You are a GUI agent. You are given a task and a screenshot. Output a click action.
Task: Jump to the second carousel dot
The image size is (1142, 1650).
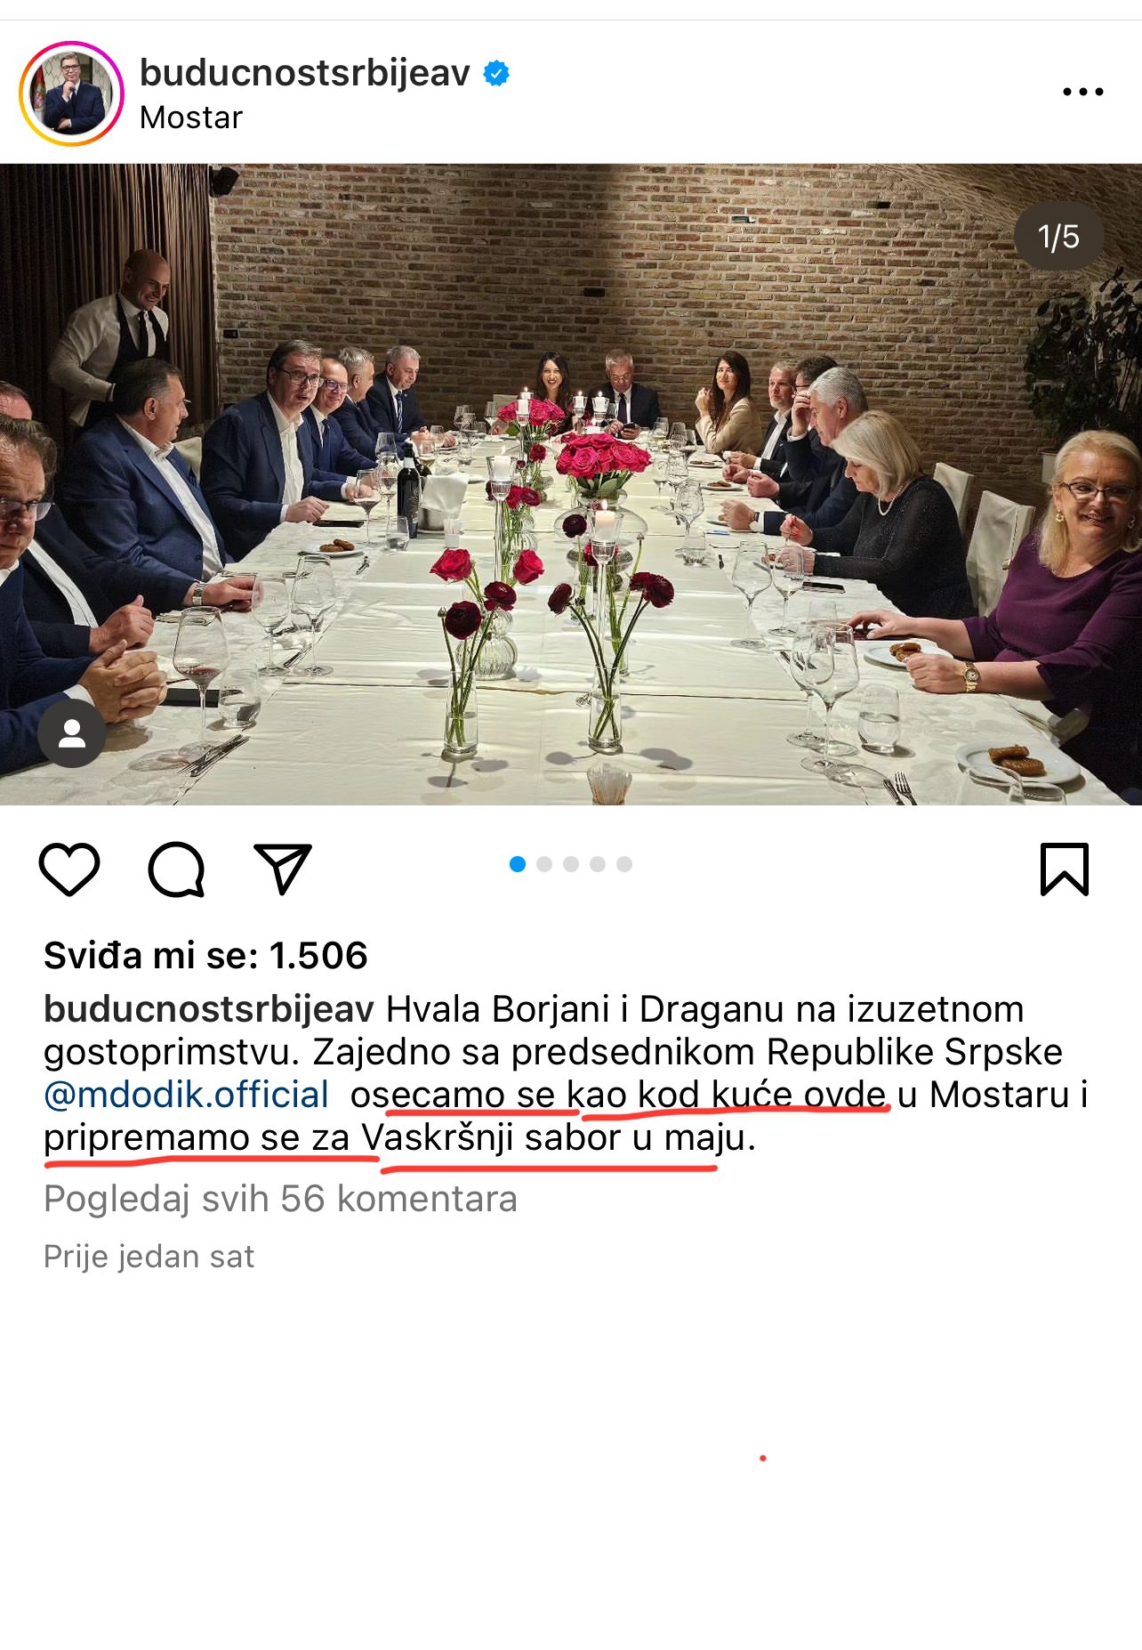point(544,864)
